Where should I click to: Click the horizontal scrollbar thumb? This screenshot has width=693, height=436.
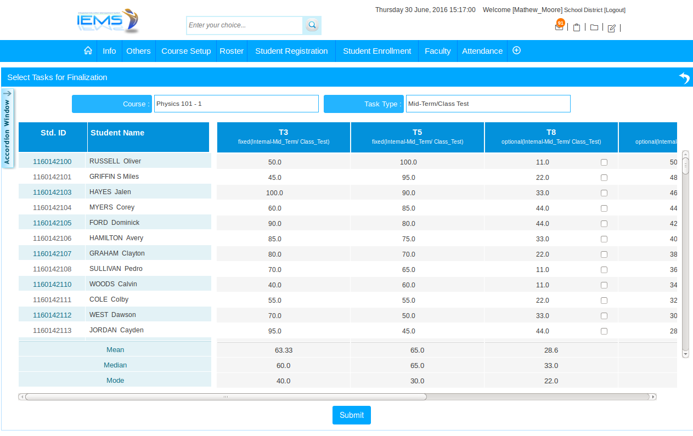point(226,397)
